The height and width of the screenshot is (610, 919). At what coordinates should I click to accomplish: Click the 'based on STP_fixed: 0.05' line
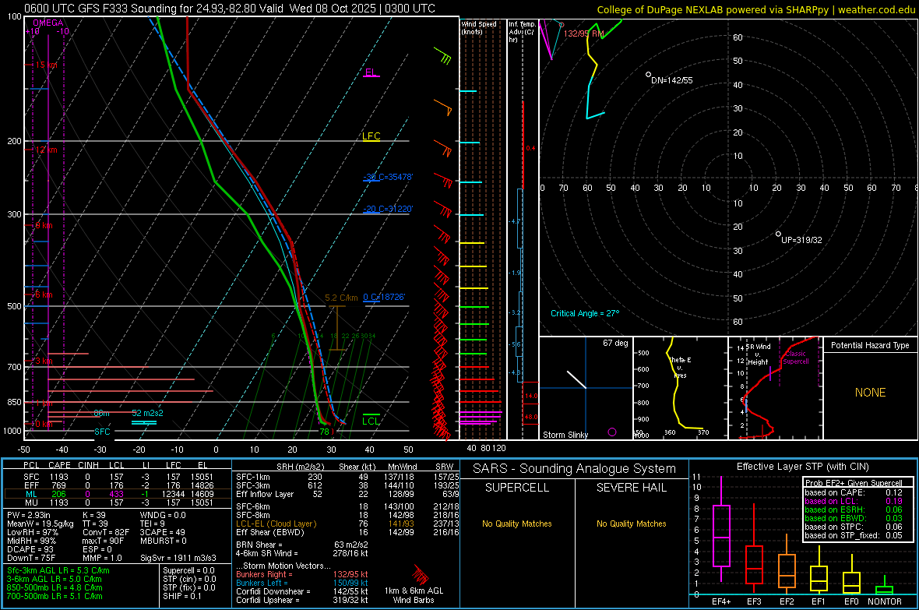[854, 535]
